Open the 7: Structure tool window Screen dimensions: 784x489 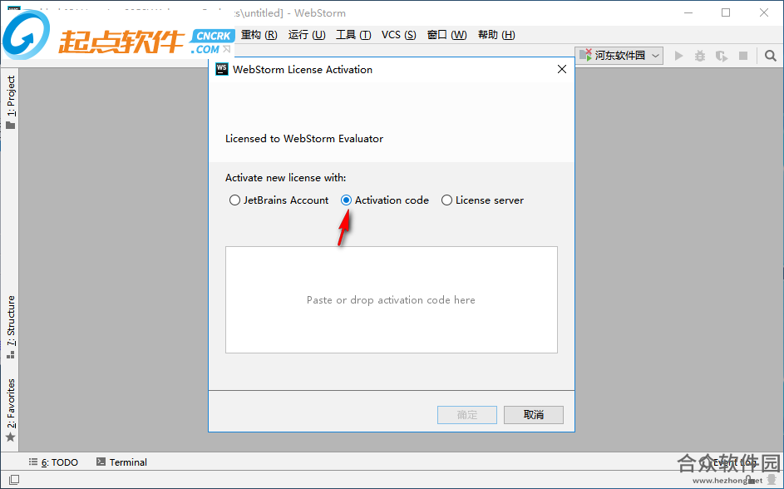(x=11, y=328)
